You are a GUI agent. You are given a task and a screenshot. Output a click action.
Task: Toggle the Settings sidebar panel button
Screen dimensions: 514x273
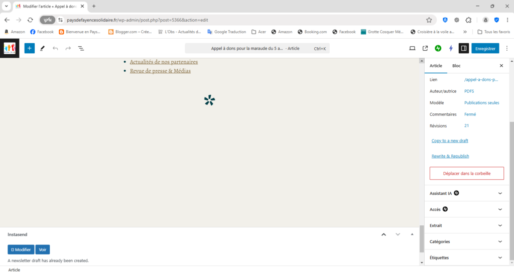point(464,49)
